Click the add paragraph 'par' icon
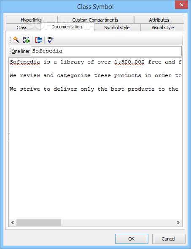 [x=26, y=40]
